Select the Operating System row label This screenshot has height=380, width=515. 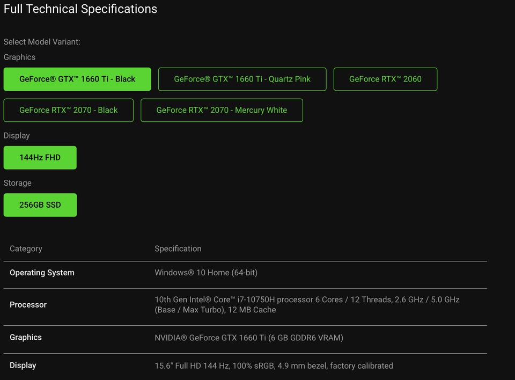coord(42,273)
